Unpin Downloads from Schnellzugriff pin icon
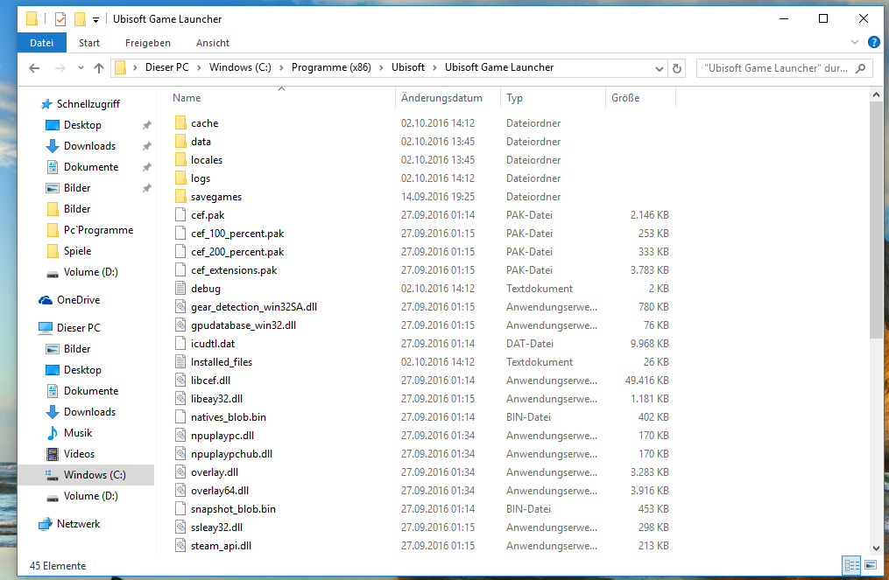 click(x=147, y=146)
